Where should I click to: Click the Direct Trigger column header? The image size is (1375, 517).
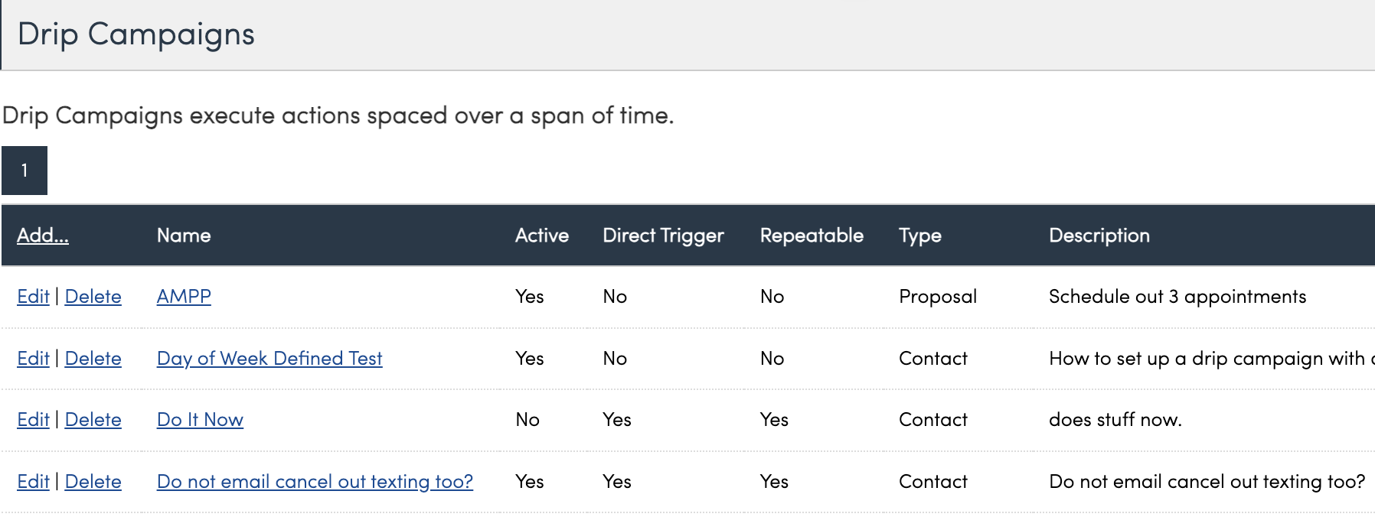(663, 236)
